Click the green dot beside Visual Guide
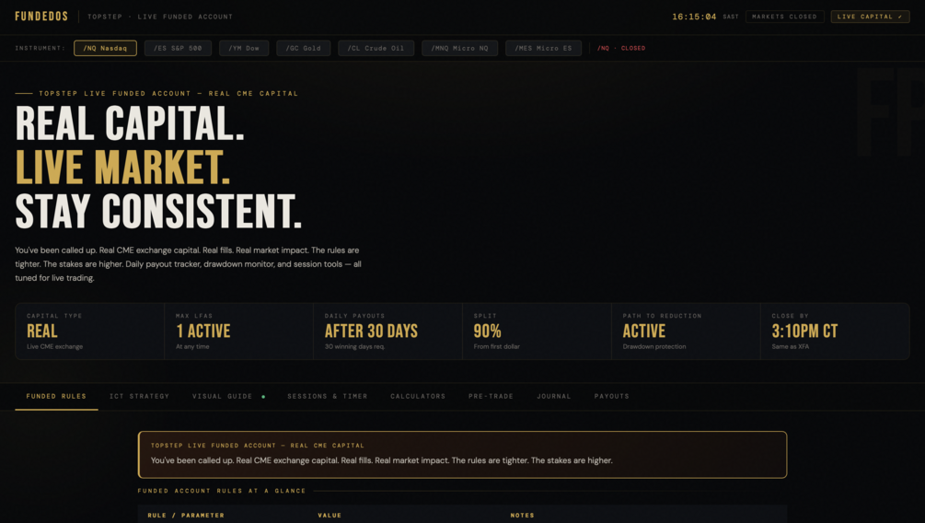The height and width of the screenshot is (523, 925). coord(263,397)
